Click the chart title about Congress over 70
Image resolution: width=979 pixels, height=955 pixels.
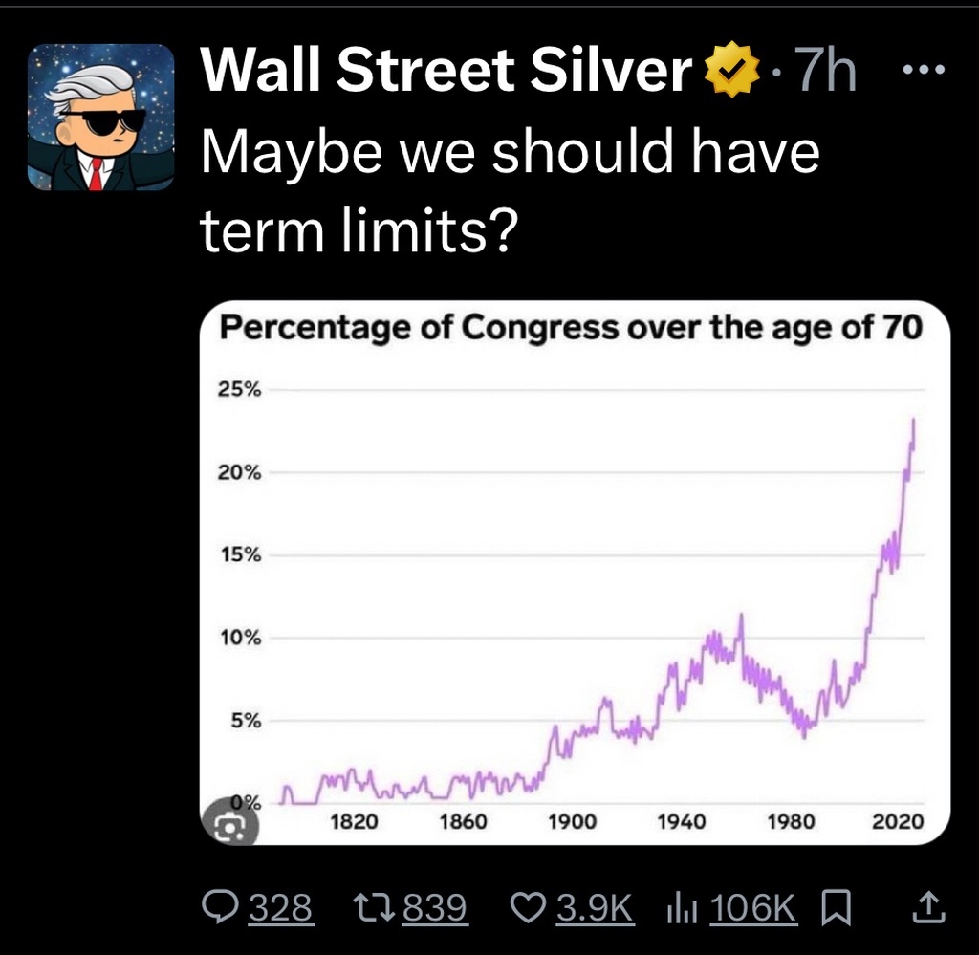pos(571,328)
